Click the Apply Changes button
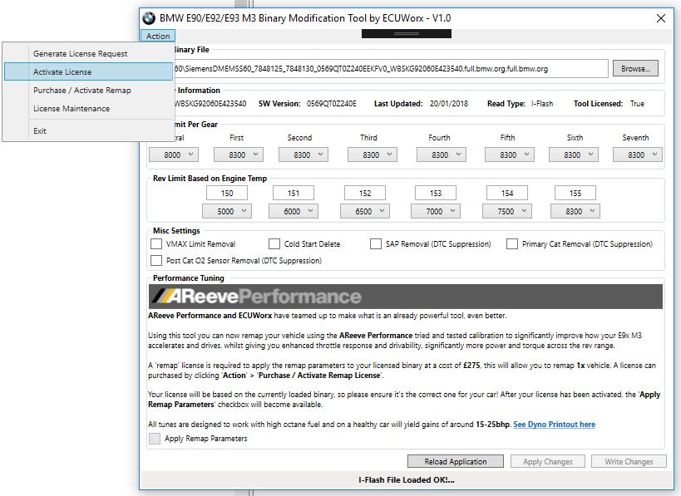Viewport: 681px width, 496px height. pos(548,461)
